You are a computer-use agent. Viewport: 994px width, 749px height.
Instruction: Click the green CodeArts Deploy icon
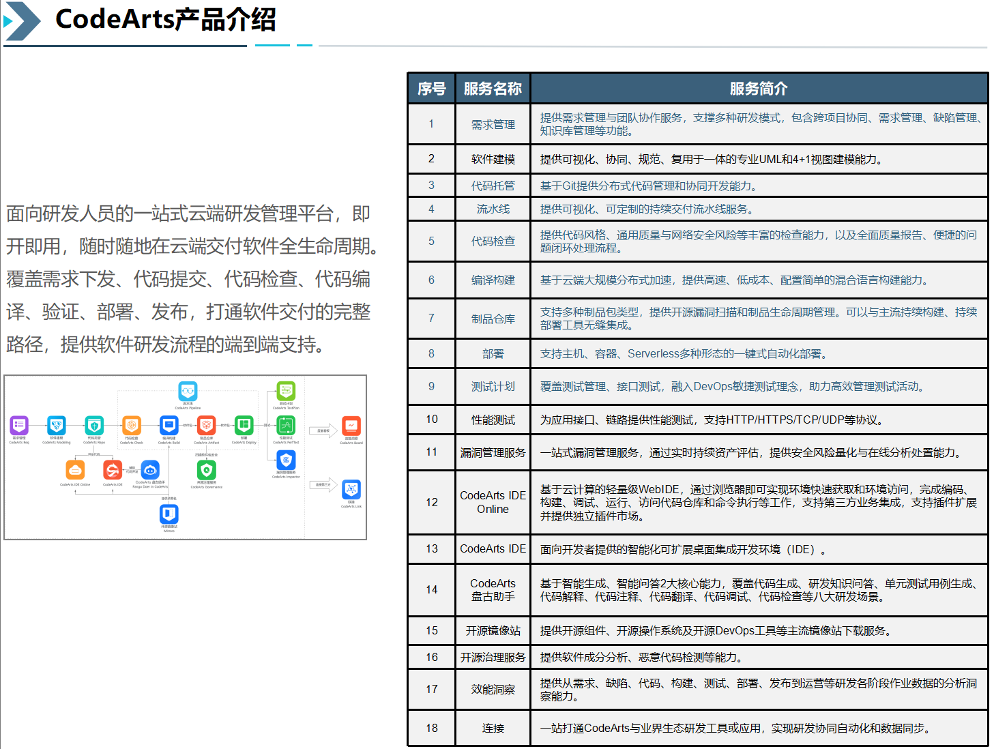pyautogui.click(x=244, y=425)
